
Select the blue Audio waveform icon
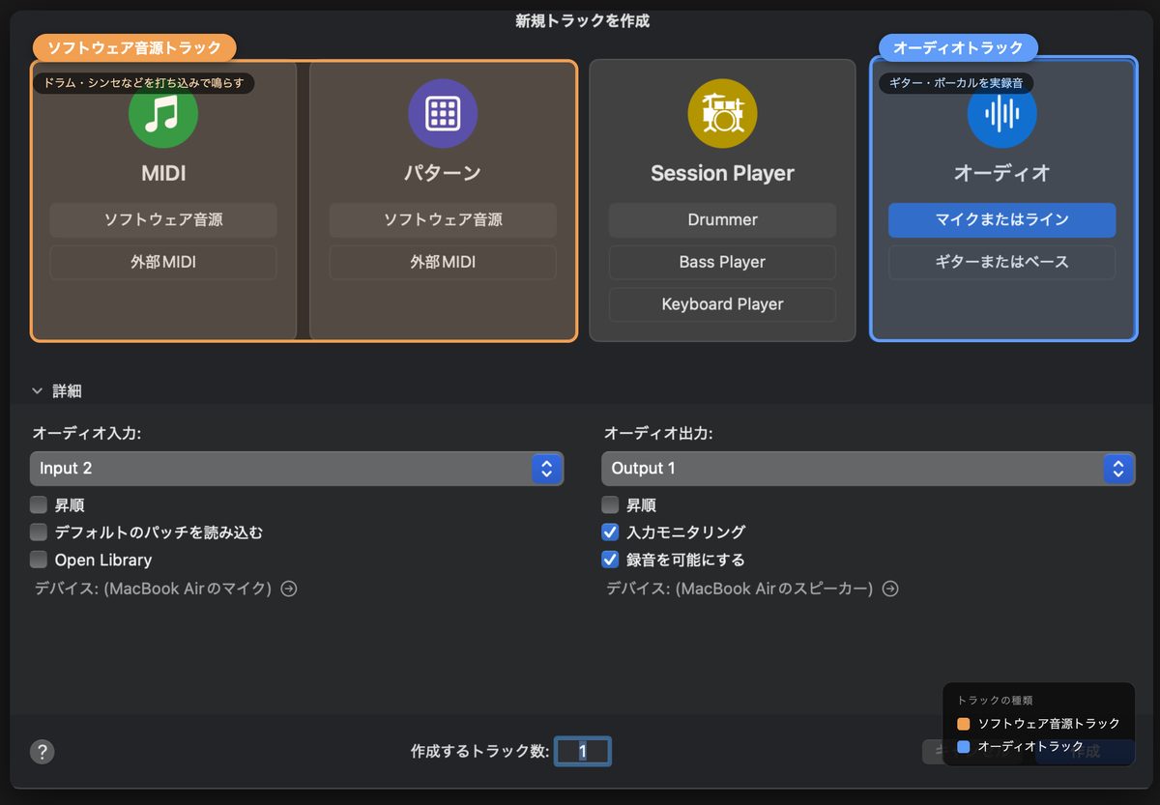1001,114
